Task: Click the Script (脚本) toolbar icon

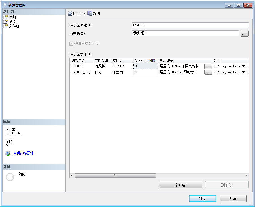Action: tap(70, 13)
